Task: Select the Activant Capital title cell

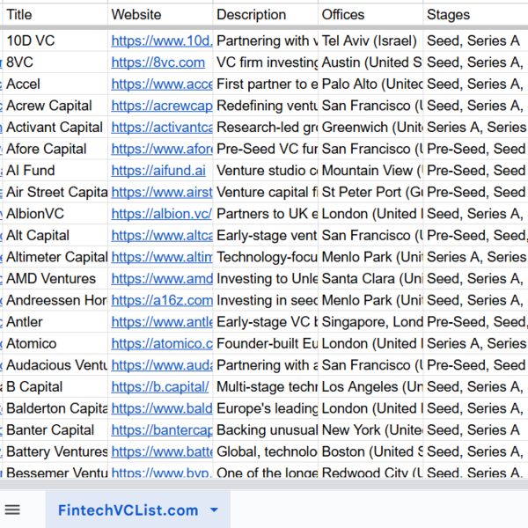Action: click(55, 128)
